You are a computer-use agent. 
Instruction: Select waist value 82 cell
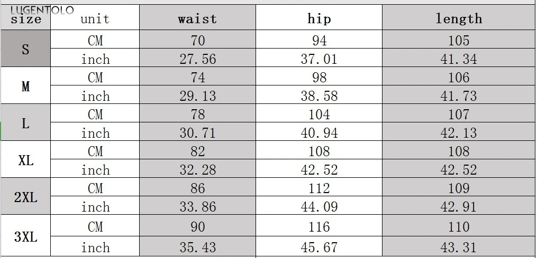[197, 151]
